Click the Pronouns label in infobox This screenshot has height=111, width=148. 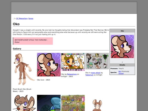click(114, 69)
